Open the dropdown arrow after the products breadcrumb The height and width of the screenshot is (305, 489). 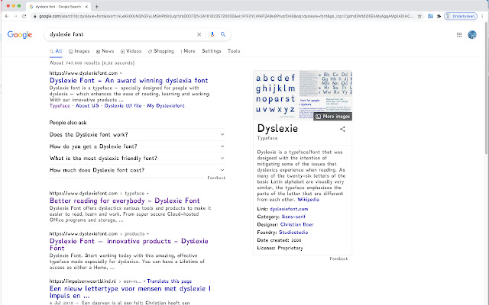[x=147, y=234]
